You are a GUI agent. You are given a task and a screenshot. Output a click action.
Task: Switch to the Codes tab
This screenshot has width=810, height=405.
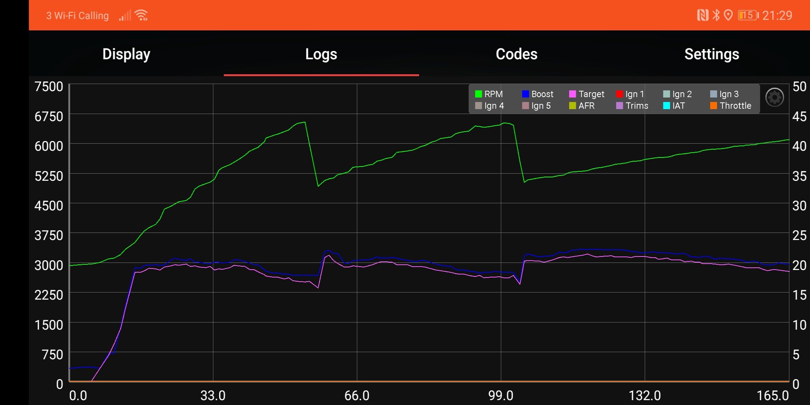pos(516,54)
